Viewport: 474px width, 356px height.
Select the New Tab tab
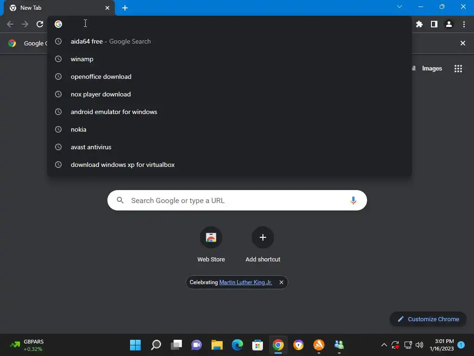[x=59, y=8]
